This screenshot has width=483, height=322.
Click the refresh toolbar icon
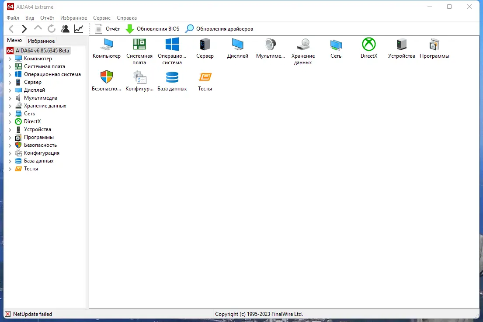[52, 29]
